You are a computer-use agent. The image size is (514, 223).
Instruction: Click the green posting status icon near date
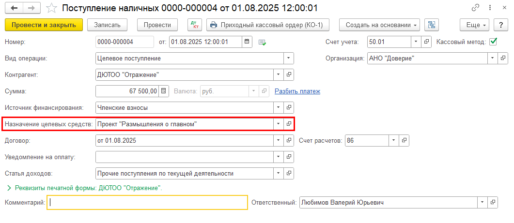coord(262,43)
